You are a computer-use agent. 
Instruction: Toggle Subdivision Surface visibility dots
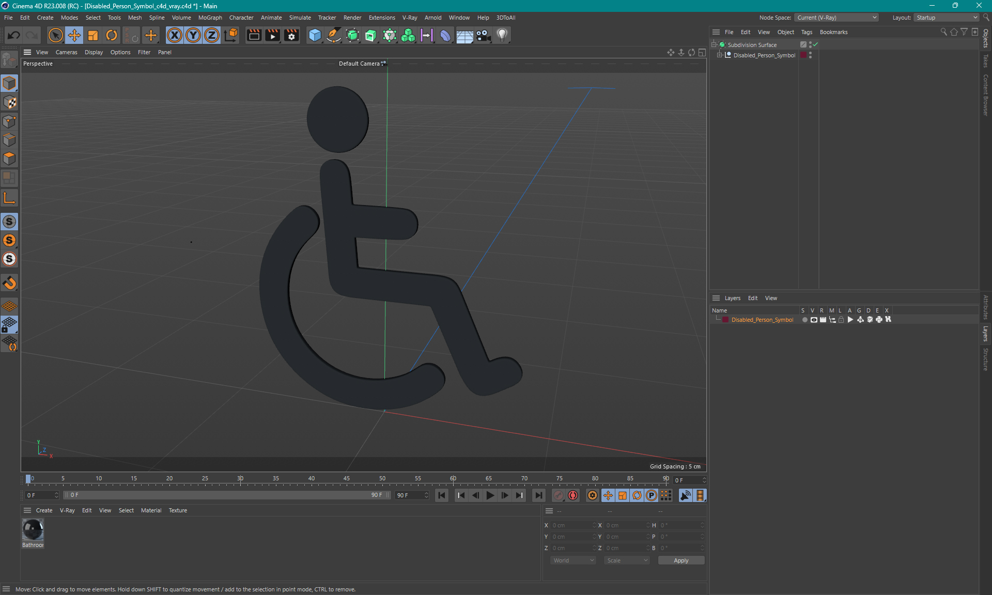coord(810,45)
